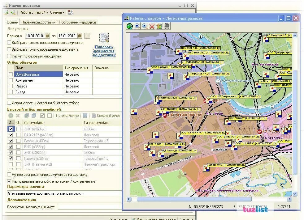Click the 'Сводный отчет' button
The height and width of the screenshot is (220, 304).
[x=106, y=116]
